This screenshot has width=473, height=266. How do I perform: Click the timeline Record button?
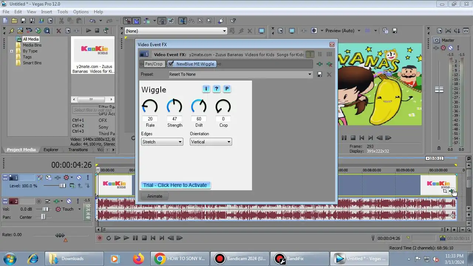[99, 238]
